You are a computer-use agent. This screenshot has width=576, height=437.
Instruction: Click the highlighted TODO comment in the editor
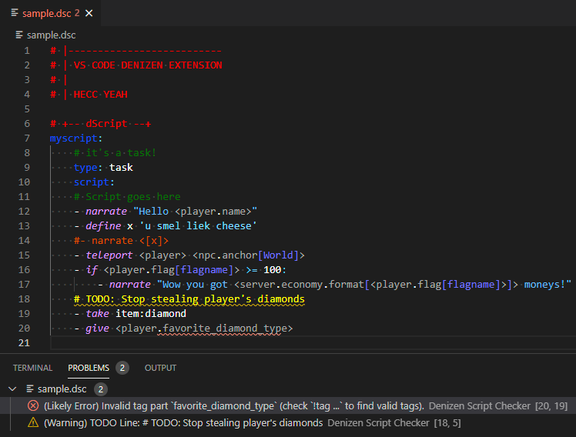click(189, 299)
